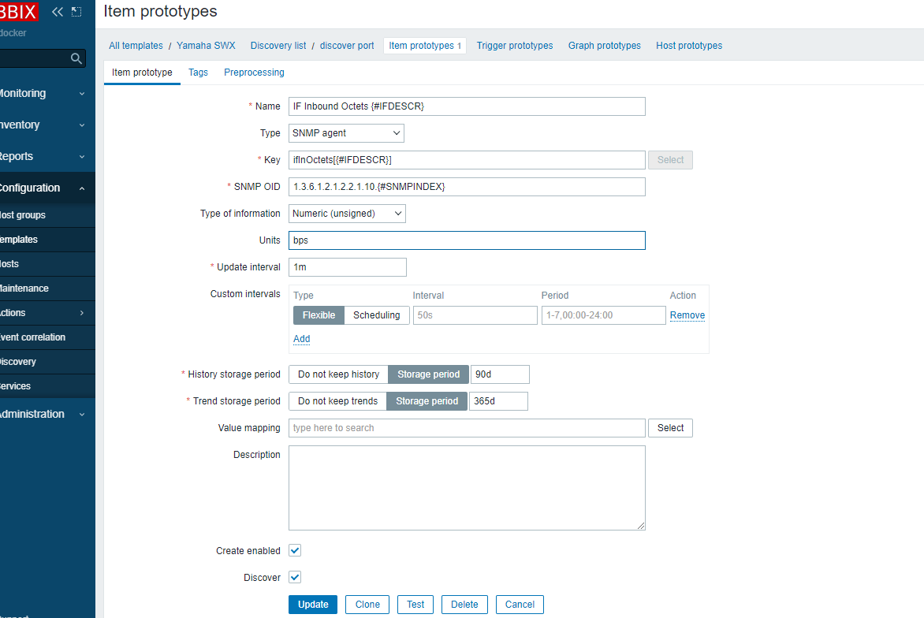Screen dimensions: 924x618
Task: Open Maintenance in sidebar
Action: click(x=47, y=289)
